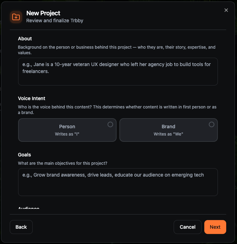Click the Voice Intent description text
Viewport: 237px width, 244px height.
(117, 110)
